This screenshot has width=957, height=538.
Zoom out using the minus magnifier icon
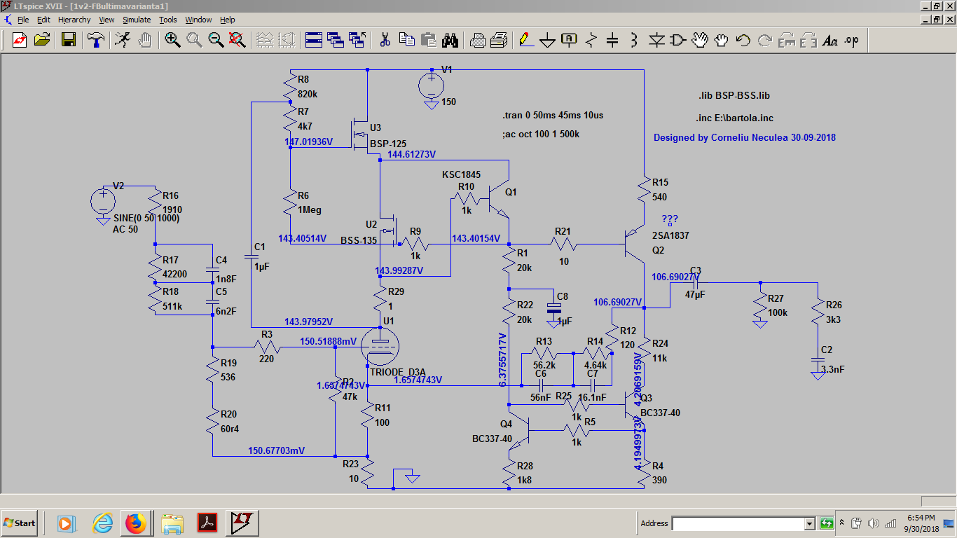216,40
